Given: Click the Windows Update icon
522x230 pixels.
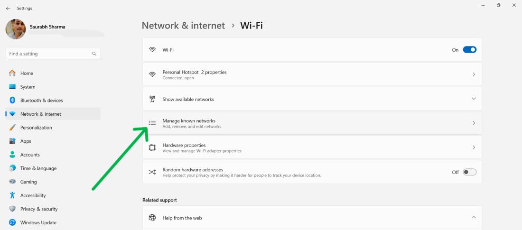Looking at the screenshot, I should [x=12, y=223].
